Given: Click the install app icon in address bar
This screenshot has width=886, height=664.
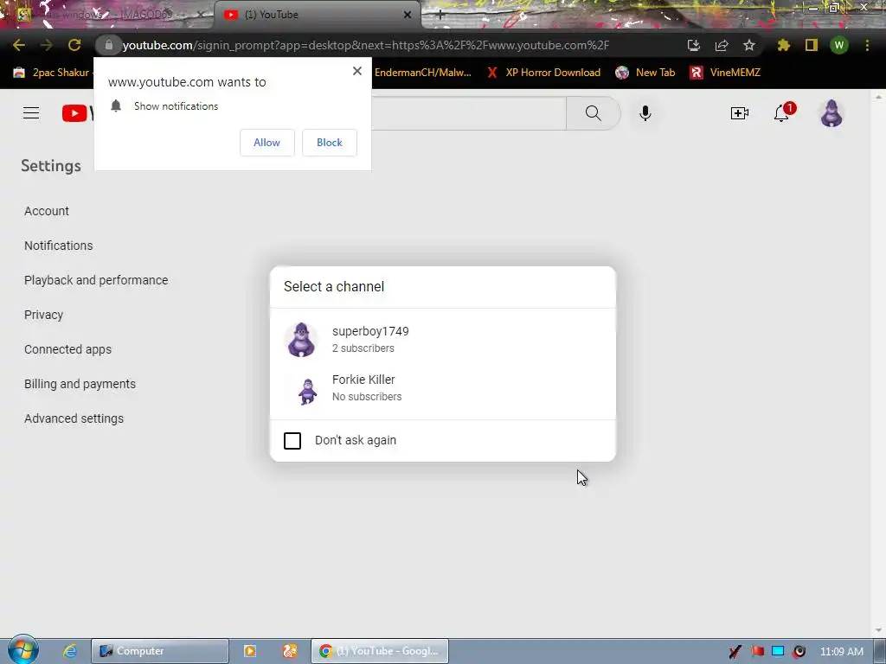Looking at the screenshot, I should point(694,45).
